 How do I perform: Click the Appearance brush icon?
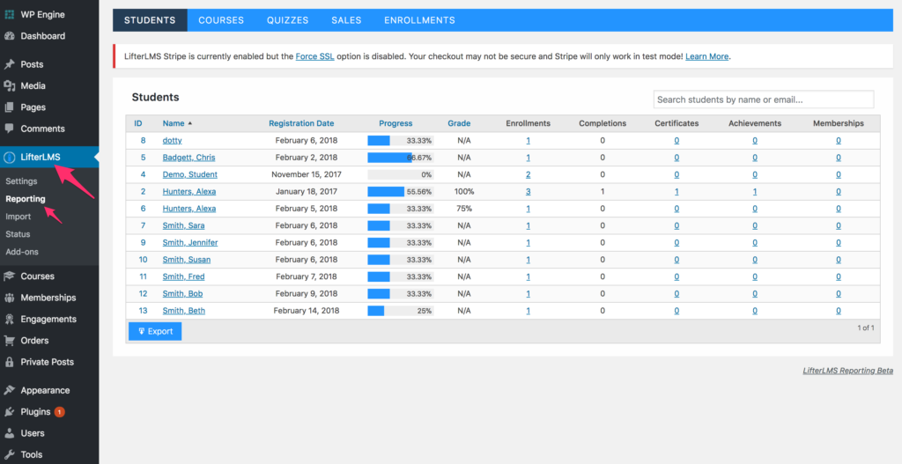(x=9, y=390)
